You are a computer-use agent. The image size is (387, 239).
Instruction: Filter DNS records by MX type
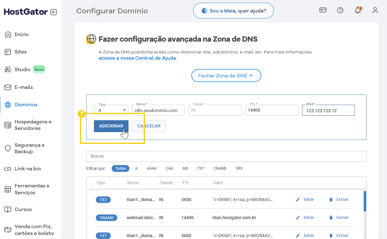pyautogui.click(x=185, y=168)
